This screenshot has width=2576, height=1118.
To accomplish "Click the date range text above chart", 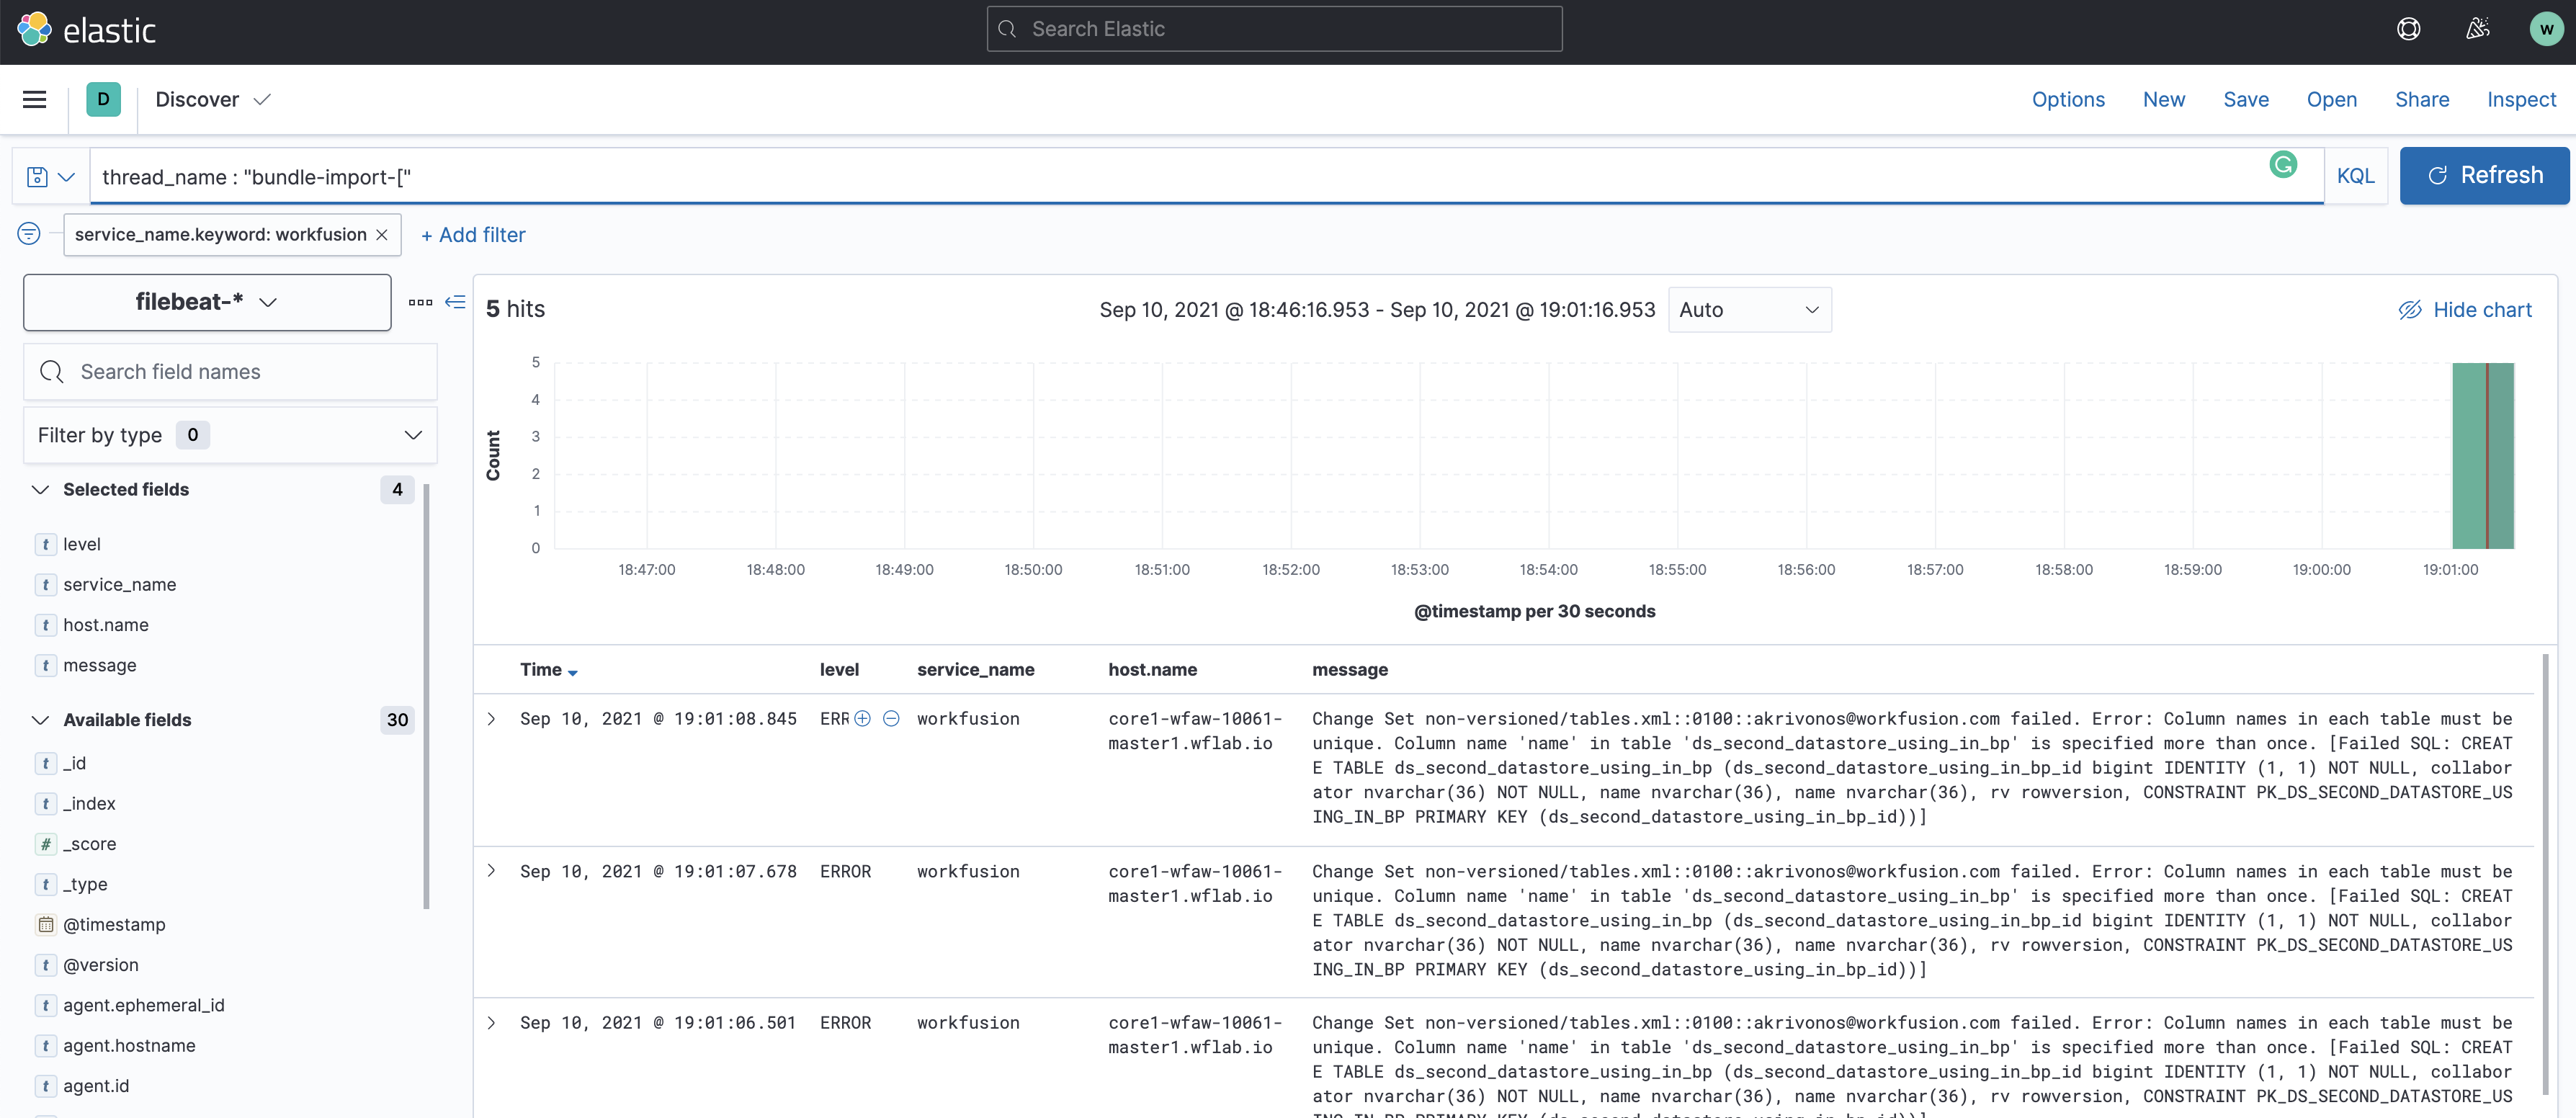I will 1377,310.
